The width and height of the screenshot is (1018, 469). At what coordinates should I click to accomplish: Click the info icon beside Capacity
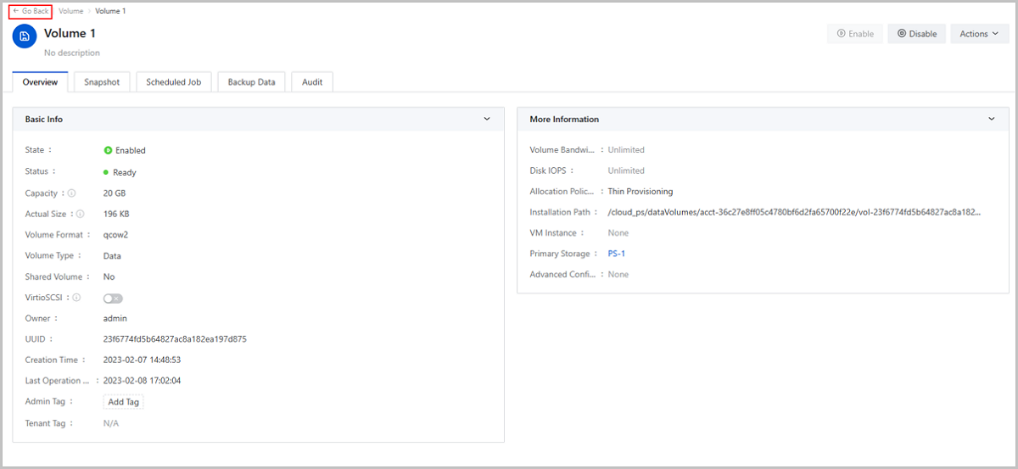coord(71,193)
